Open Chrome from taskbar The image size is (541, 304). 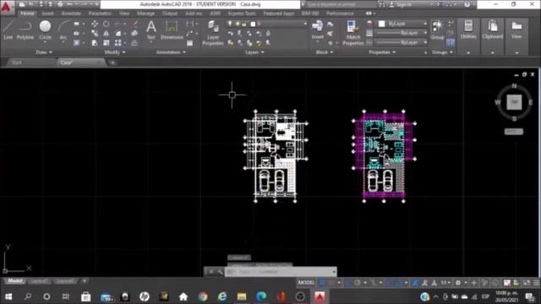[x=203, y=296]
